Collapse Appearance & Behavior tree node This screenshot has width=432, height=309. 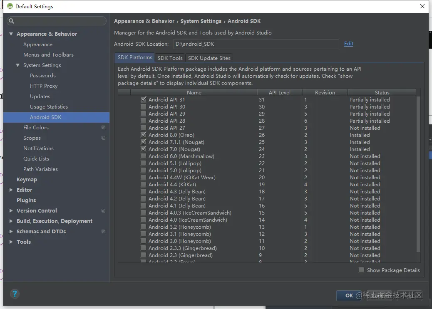pyautogui.click(x=11, y=34)
